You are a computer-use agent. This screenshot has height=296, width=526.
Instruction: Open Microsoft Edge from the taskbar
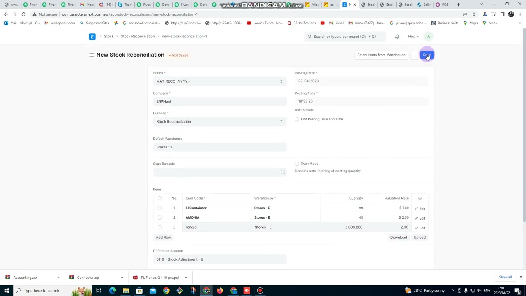112,291
